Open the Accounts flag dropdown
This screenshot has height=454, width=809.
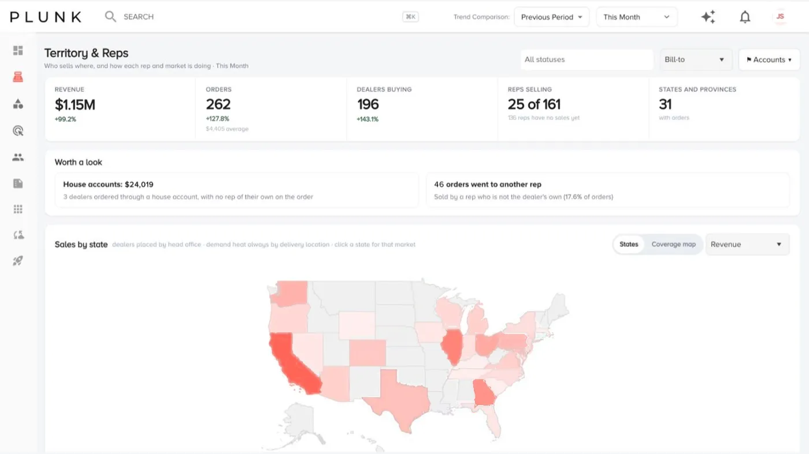(x=769, y=59)
